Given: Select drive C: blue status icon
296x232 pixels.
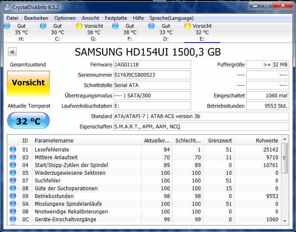Looking at the screenshot, I should point(43,26).
